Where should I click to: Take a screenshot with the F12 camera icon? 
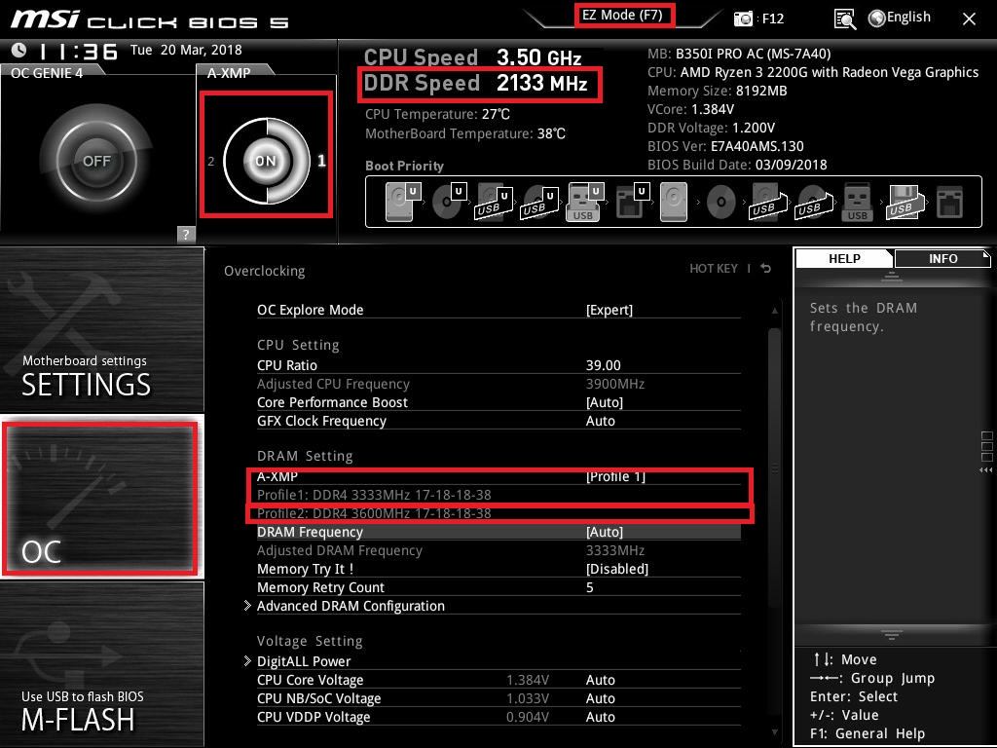click(743, 19)
